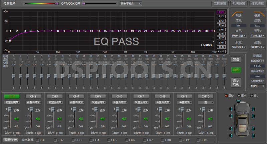Select CH3 in the EQ graph channel list
This screenshot has height=144, width=267.
tap(221, 21)
